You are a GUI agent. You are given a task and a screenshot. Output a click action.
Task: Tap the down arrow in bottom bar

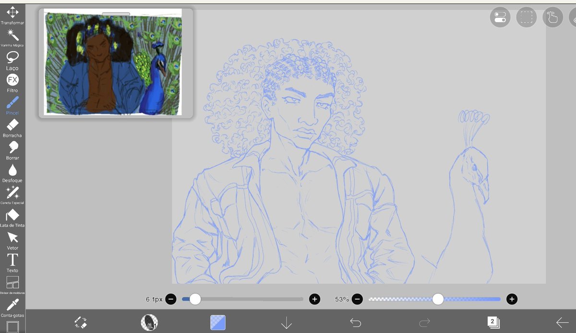[286, 323]
